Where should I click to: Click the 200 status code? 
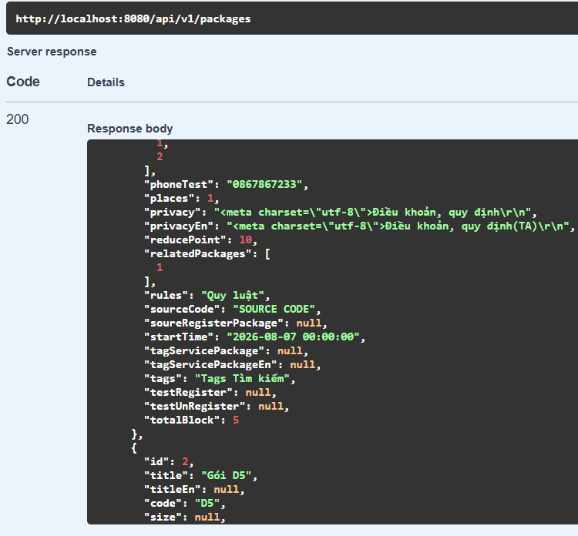coord(17,119)
